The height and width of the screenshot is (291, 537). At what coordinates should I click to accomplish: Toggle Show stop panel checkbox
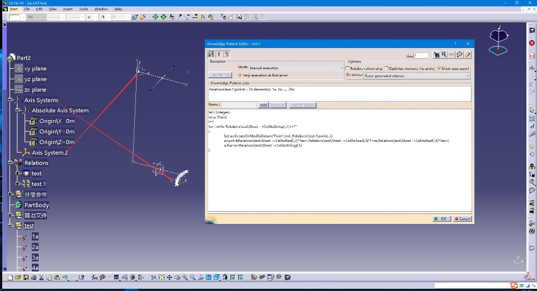439,68
